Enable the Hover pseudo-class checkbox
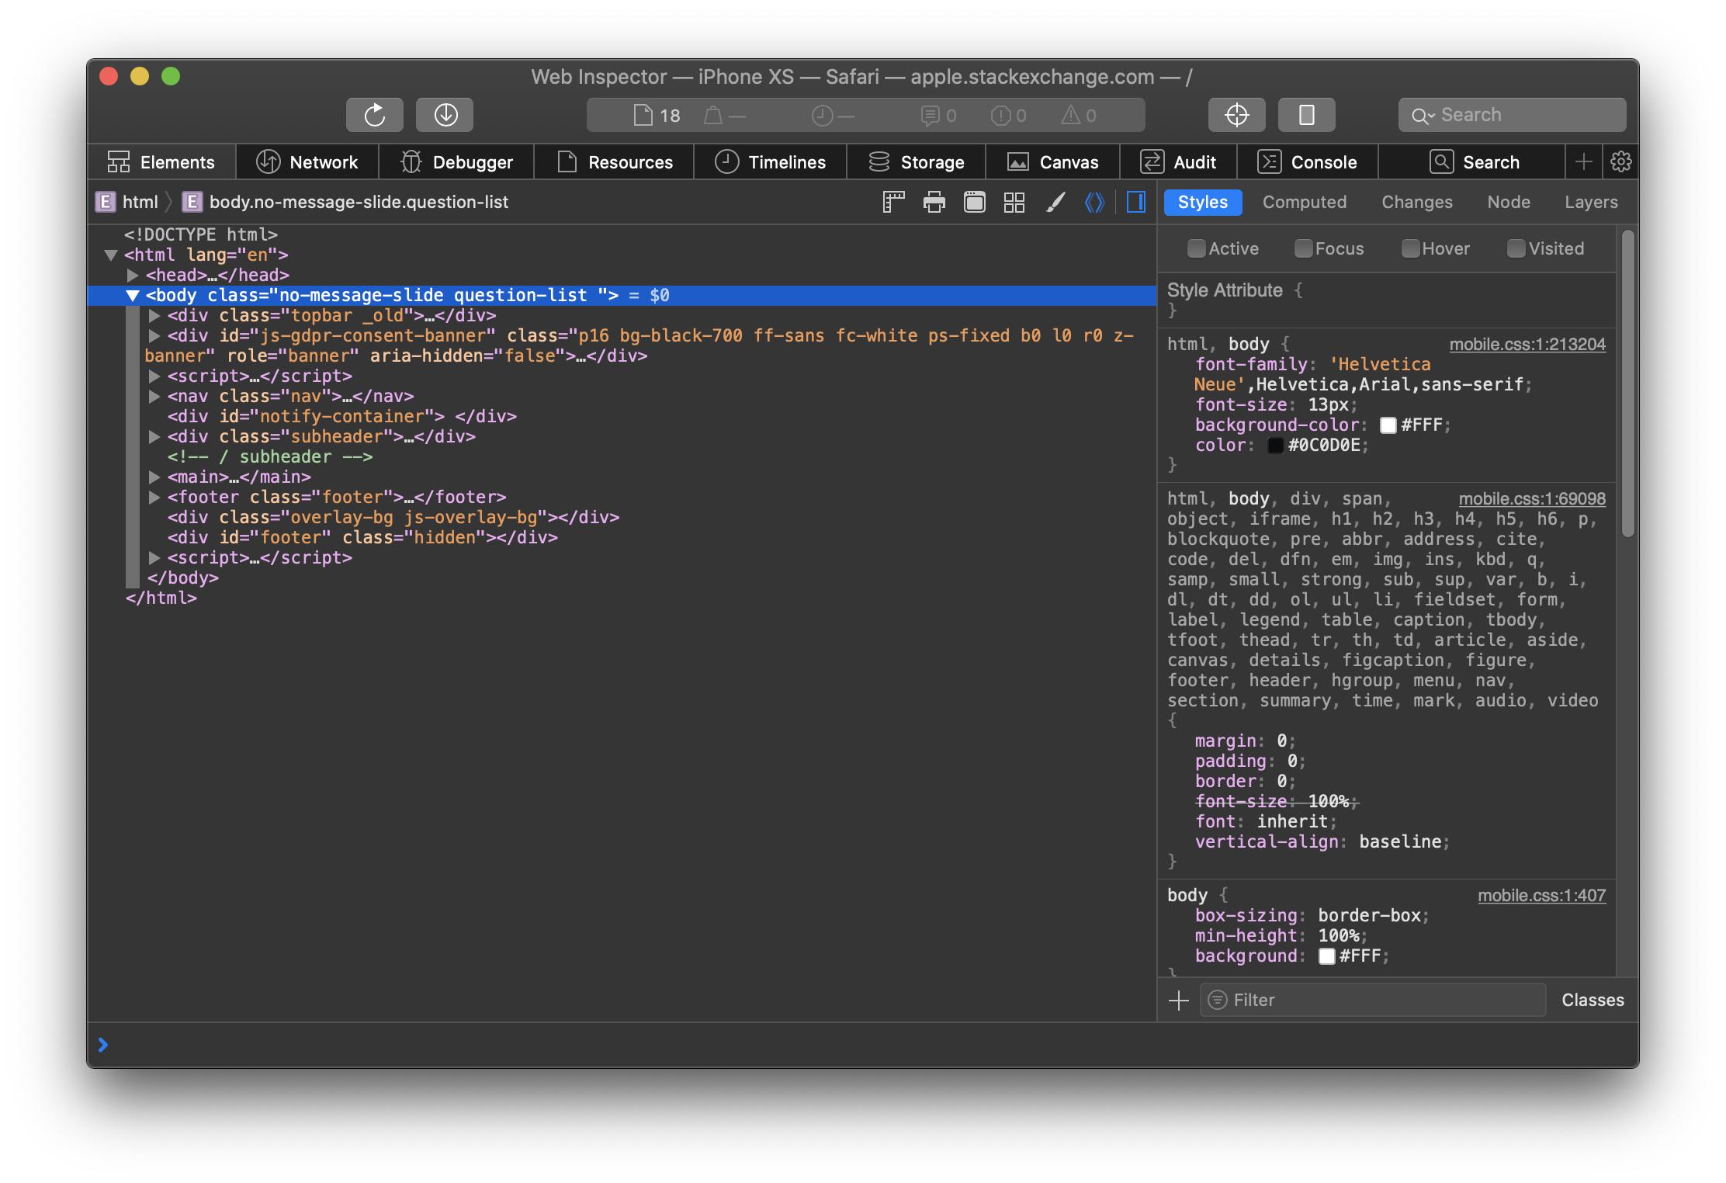 (1409, 248)
